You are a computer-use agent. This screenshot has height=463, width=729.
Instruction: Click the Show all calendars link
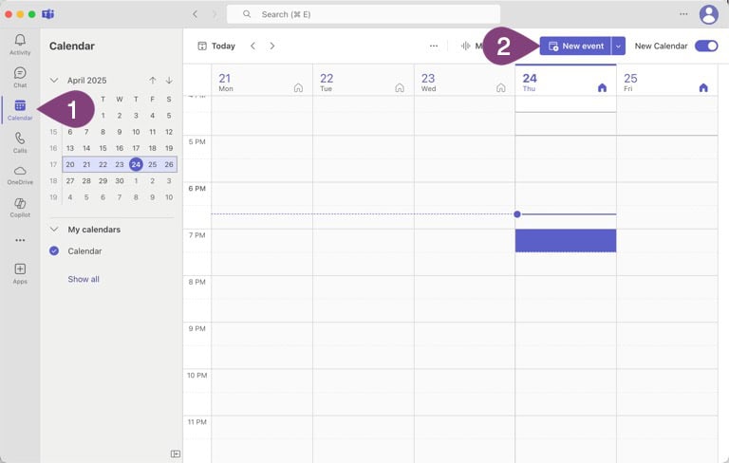pyautogui.click(x=84, y=279)
